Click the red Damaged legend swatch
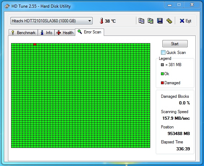The image size is (204, 166). click(162, 83)
